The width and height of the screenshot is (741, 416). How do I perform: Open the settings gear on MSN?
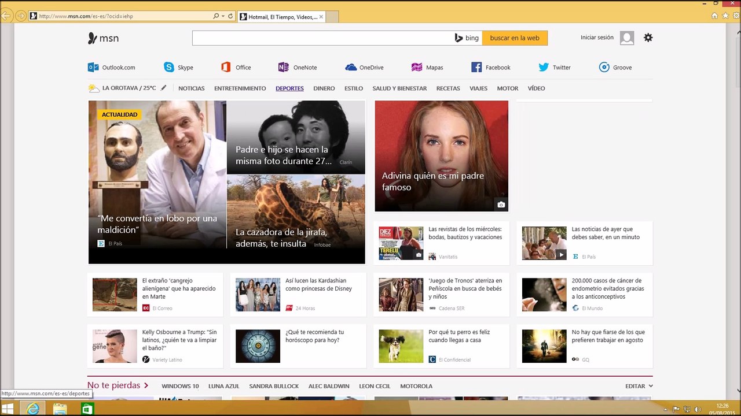[648, 38]
